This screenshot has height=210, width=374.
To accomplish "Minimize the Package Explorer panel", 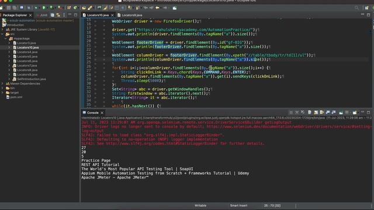I will (x=70, y=15).
